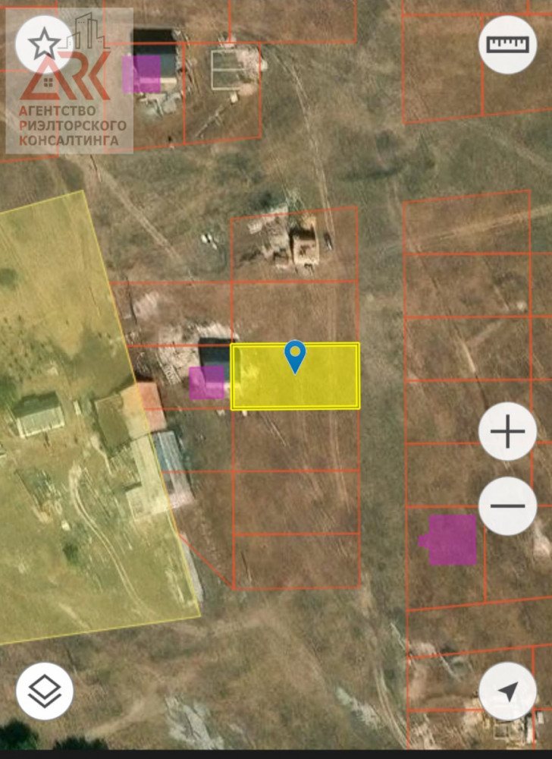Image resolution: width=552 pixels, height=759 pixels.
Task: Select the lowest parcel in the center column
Action: [x=296, y=562]
